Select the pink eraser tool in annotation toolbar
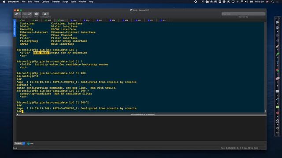This screenshot has height=158, width=282. point(278,78)
